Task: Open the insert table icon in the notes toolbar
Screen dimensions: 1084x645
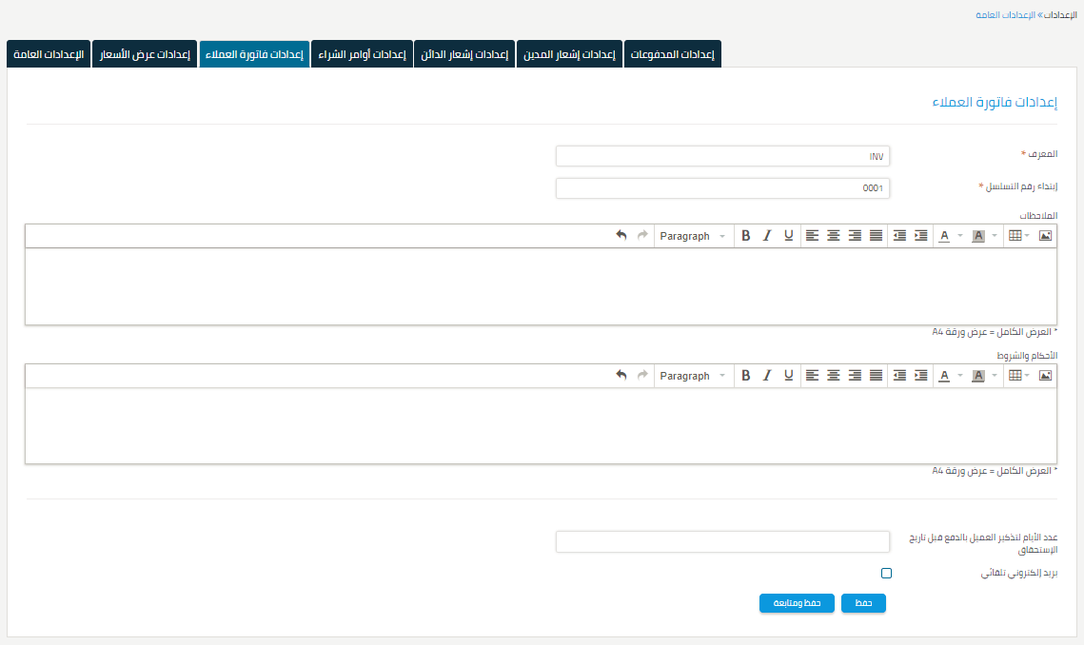Action: [x=1014, y=235]
